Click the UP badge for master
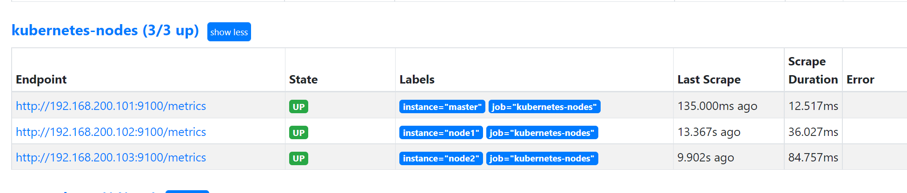This screenshot has height=193, width=907. (x=298, y=107)
